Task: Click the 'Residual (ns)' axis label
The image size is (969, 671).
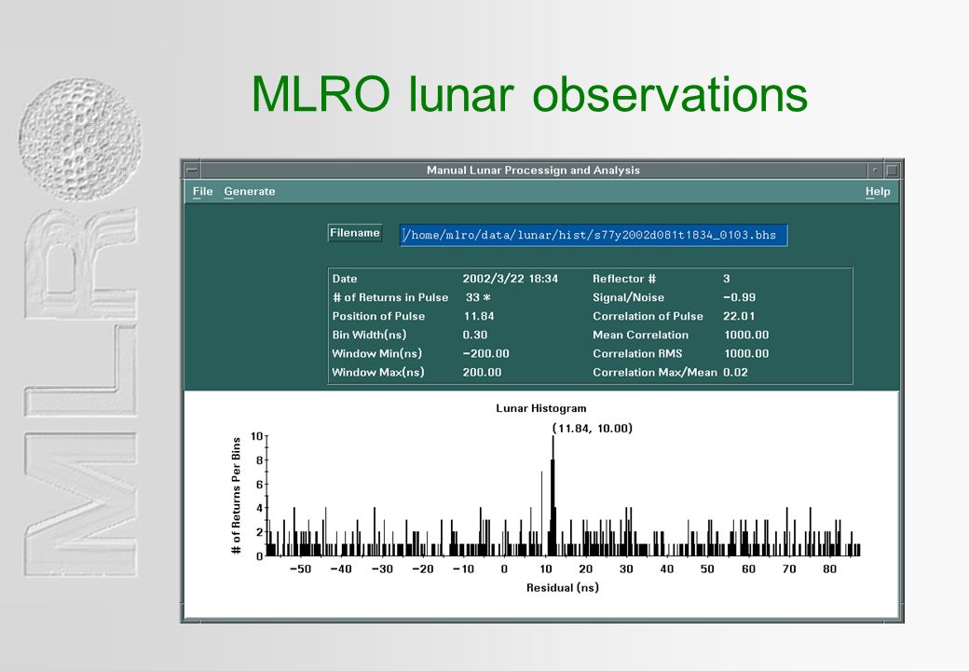Action: 563,587
